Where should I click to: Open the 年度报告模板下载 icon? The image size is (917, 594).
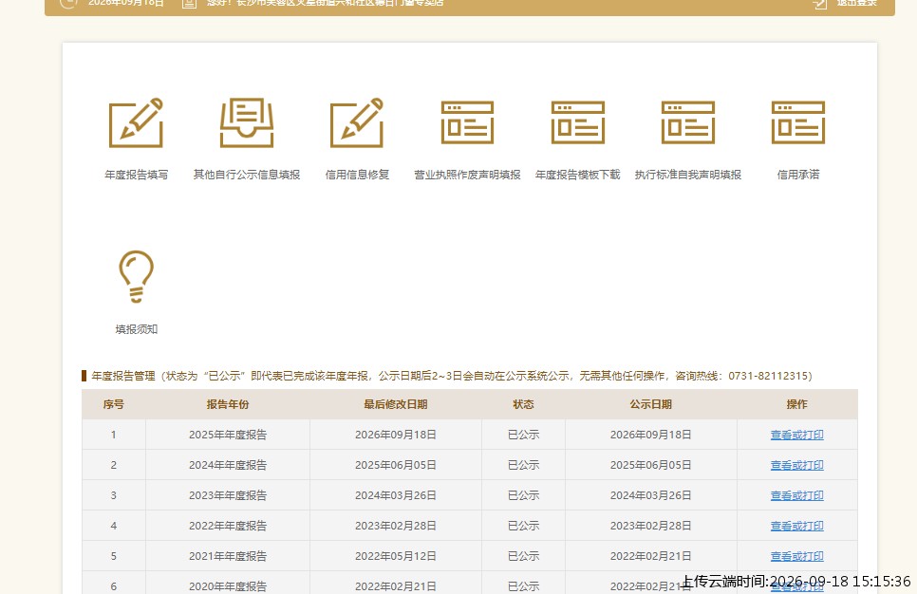coord(578,122)
